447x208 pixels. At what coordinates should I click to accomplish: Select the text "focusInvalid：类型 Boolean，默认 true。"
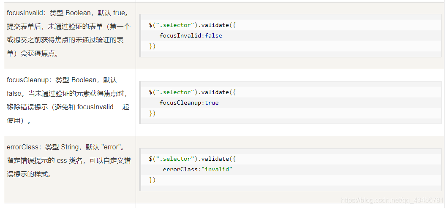click(x=68, y=13)
